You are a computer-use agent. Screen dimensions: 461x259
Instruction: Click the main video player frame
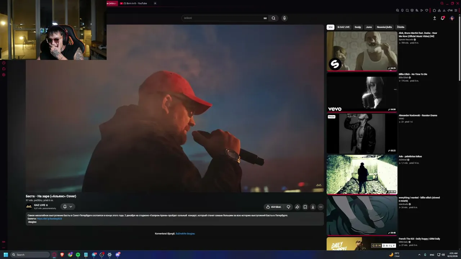pos(175,108)
